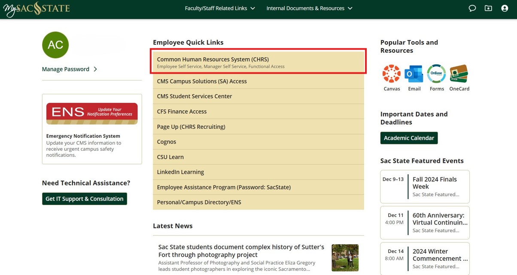Click the Sutter's Fort article thumbnail
This screenshot has width=517, height=275.
click(345, 257)
